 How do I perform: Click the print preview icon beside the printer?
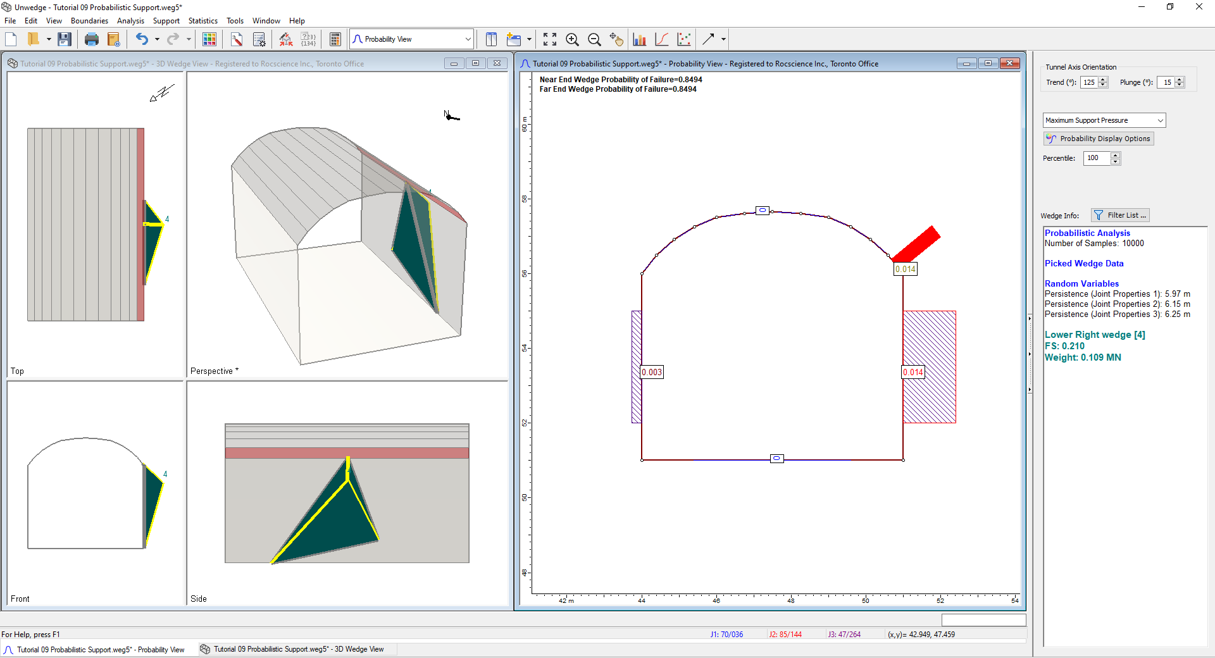114,39
